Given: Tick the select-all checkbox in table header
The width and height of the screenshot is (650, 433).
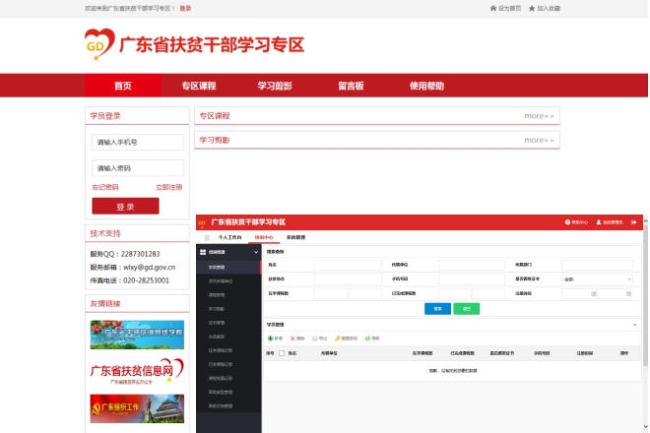Looking at the screenshot, I should [282, 353].
